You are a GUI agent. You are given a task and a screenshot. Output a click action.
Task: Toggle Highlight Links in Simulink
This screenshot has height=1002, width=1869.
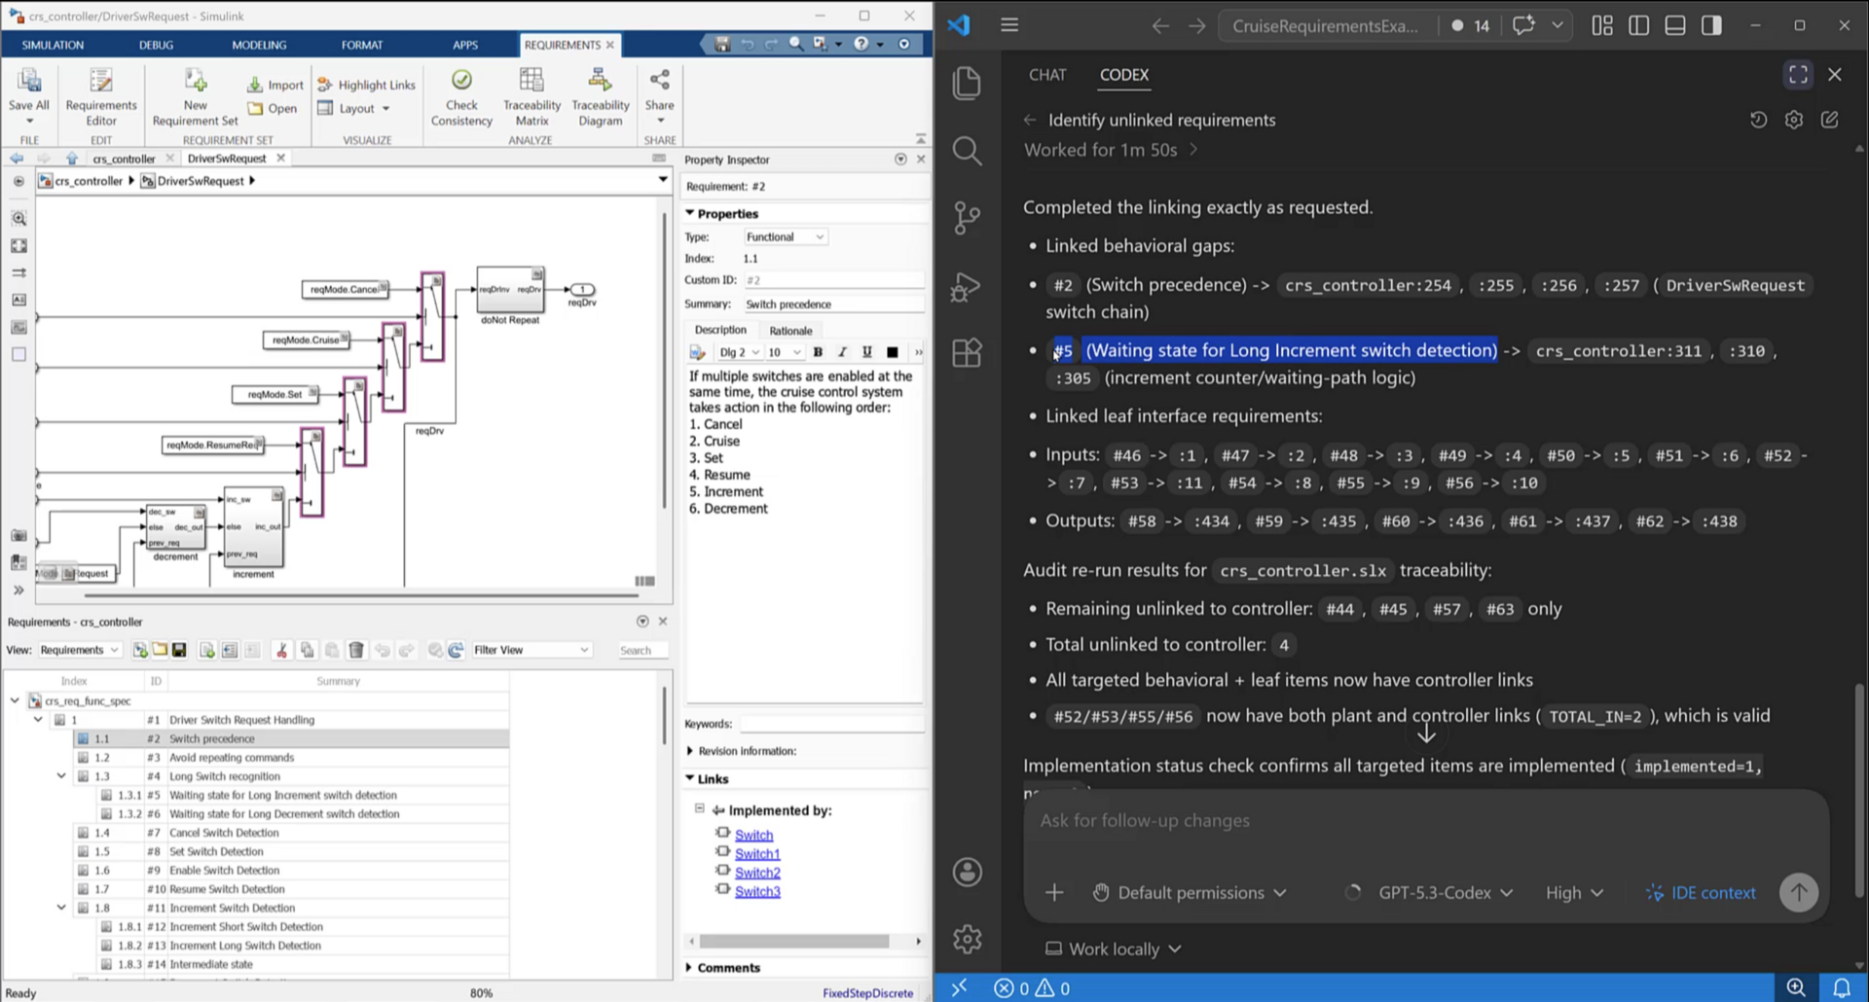(366, 85)
